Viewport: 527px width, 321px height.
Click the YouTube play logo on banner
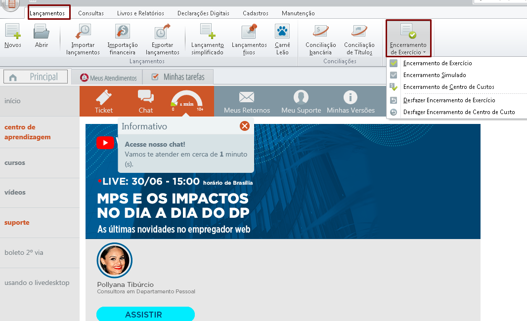point(105,142)
